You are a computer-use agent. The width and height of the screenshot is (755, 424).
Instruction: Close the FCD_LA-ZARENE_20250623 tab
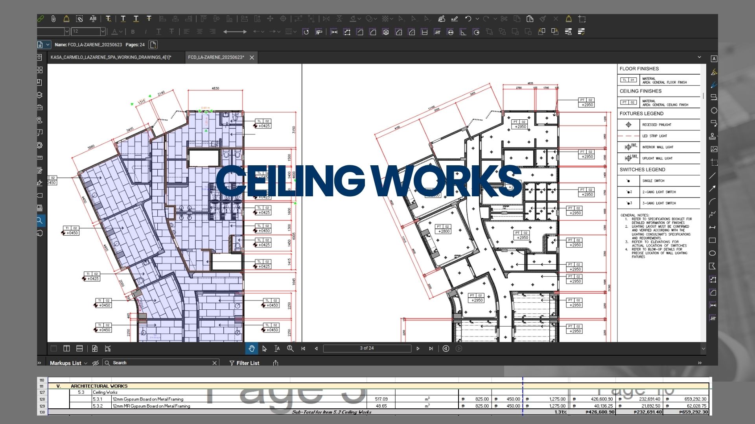(252, 58)
